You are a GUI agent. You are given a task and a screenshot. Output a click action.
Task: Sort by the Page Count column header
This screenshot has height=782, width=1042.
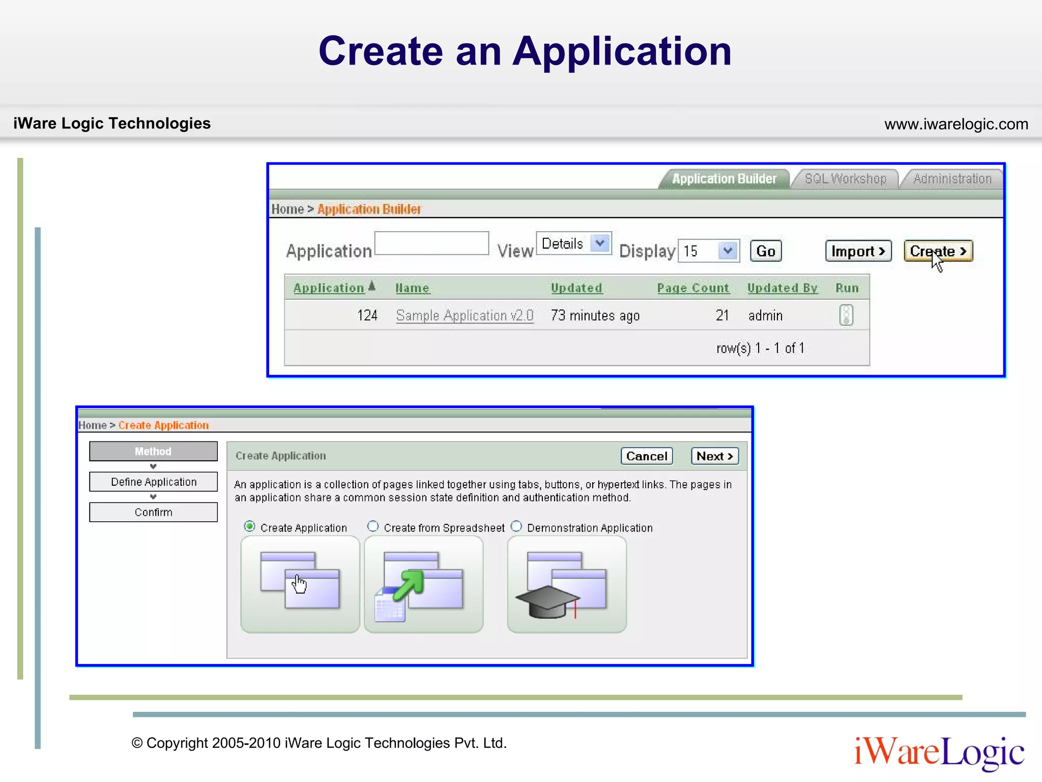tap(693, 288)
